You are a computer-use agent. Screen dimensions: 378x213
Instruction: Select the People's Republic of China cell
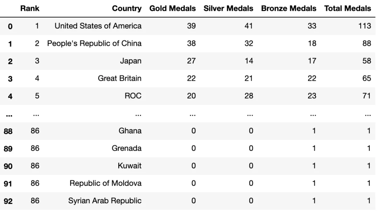[x=94, y=43]
